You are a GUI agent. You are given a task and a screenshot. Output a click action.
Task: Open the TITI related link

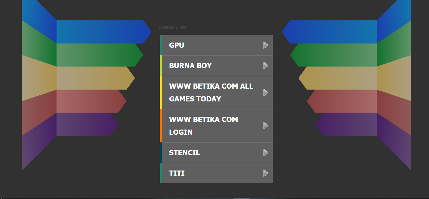point(216,173)
